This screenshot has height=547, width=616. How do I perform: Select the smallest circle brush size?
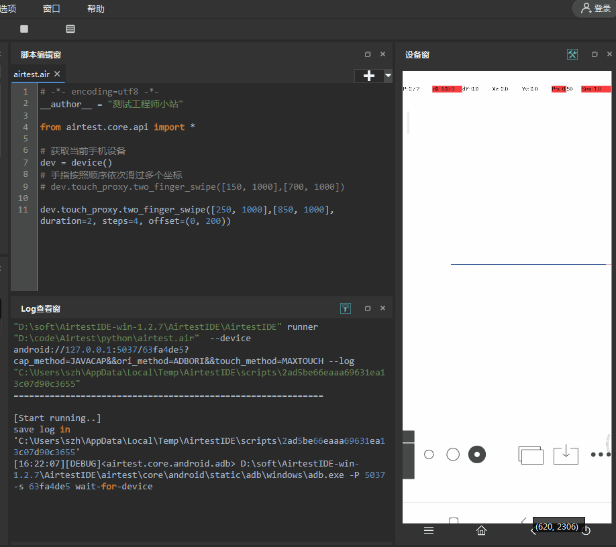pyautogui.click(x=429, y=454)
